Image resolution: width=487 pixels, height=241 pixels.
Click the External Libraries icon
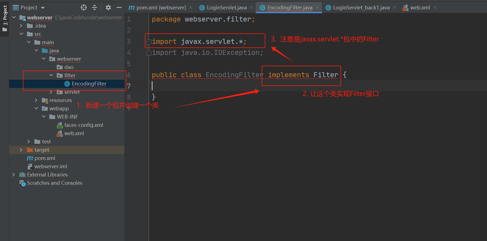tap(22, 175)
